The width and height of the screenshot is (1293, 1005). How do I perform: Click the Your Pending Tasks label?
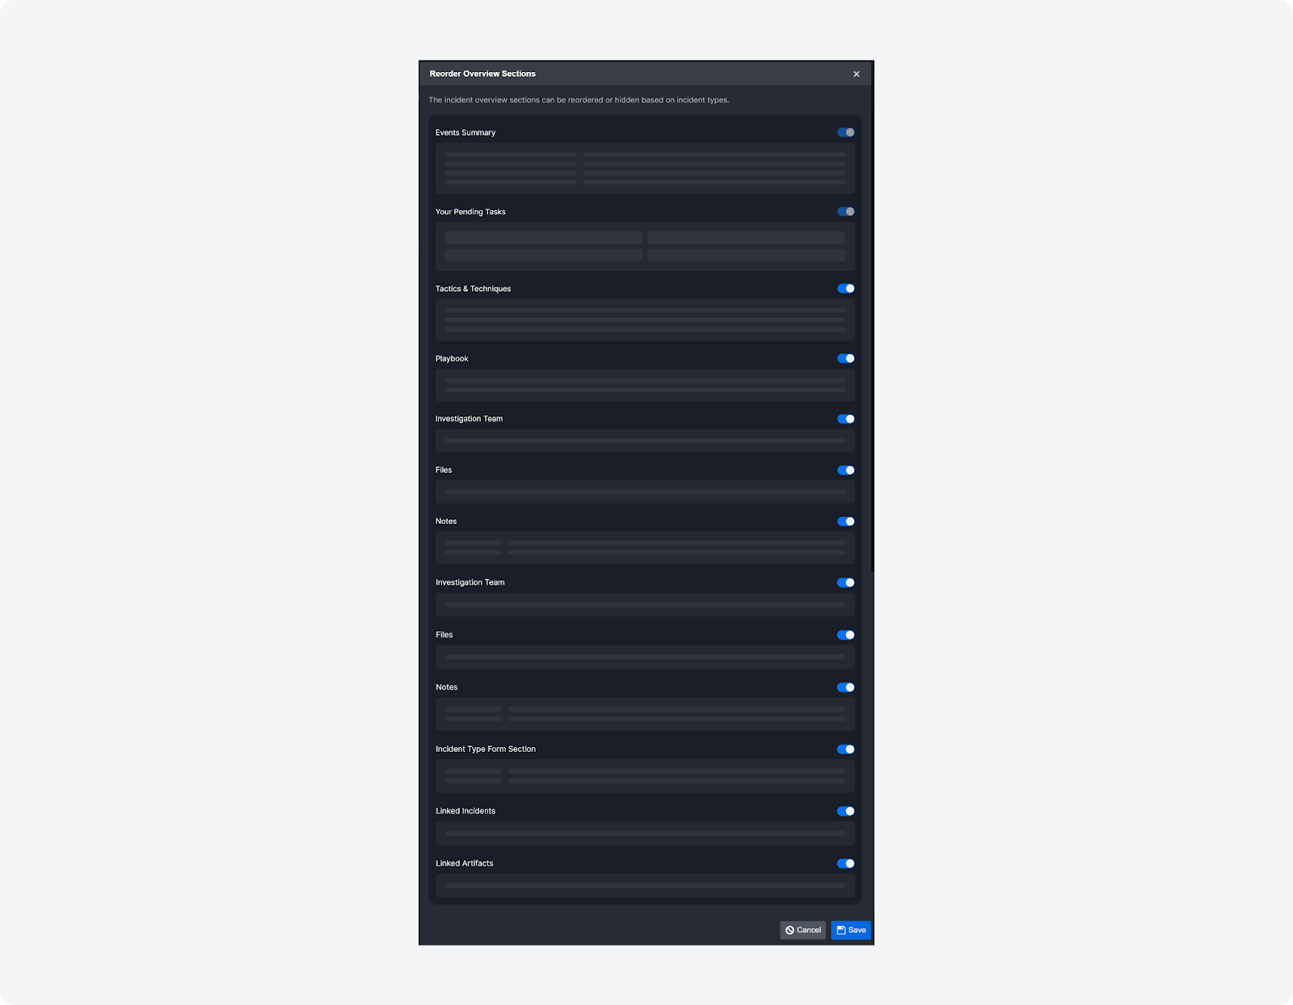click(470, 212)
